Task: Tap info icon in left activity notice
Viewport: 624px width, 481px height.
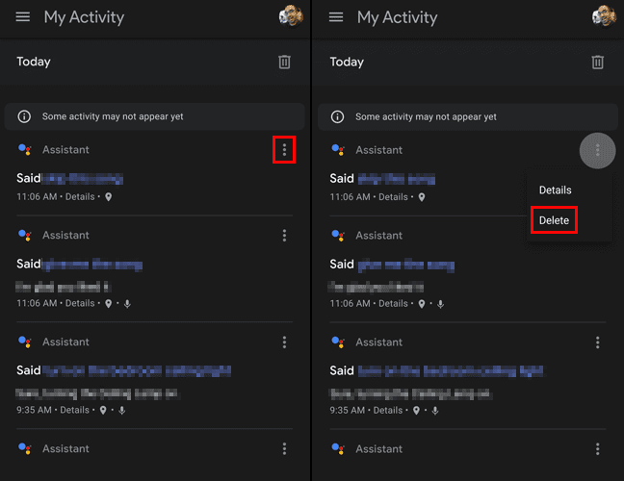Action: [24, 116]
